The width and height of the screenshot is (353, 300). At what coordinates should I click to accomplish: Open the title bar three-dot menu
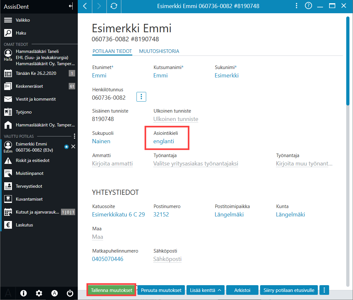pos(297,5)
